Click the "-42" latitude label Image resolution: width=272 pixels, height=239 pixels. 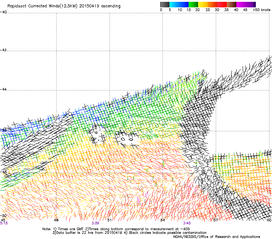coord(3,50)
